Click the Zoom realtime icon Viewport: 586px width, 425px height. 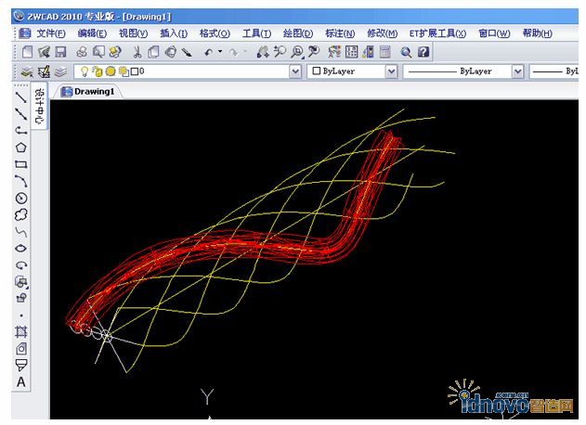coord(280,52)
